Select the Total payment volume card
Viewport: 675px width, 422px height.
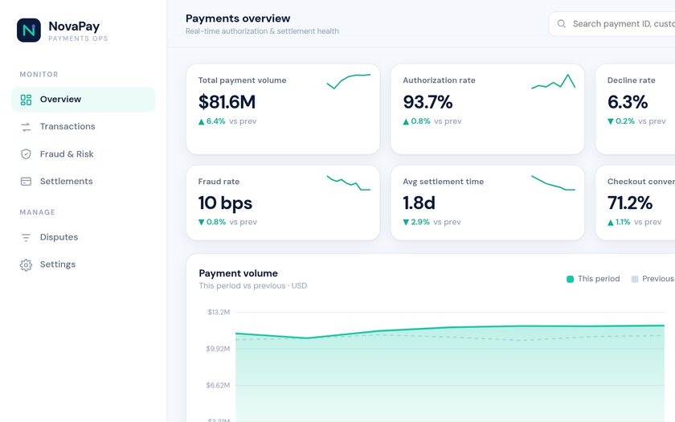(283, 109)
